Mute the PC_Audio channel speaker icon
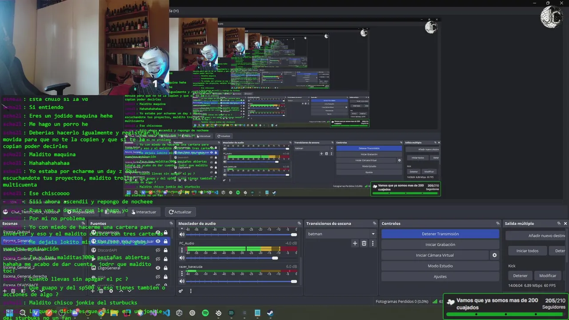Viewport: 569px width, 320px height. tap(182, 258)
